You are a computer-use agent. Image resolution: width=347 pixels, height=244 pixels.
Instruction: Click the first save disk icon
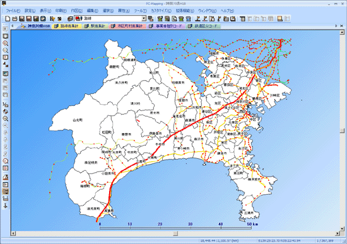[21, 18]
